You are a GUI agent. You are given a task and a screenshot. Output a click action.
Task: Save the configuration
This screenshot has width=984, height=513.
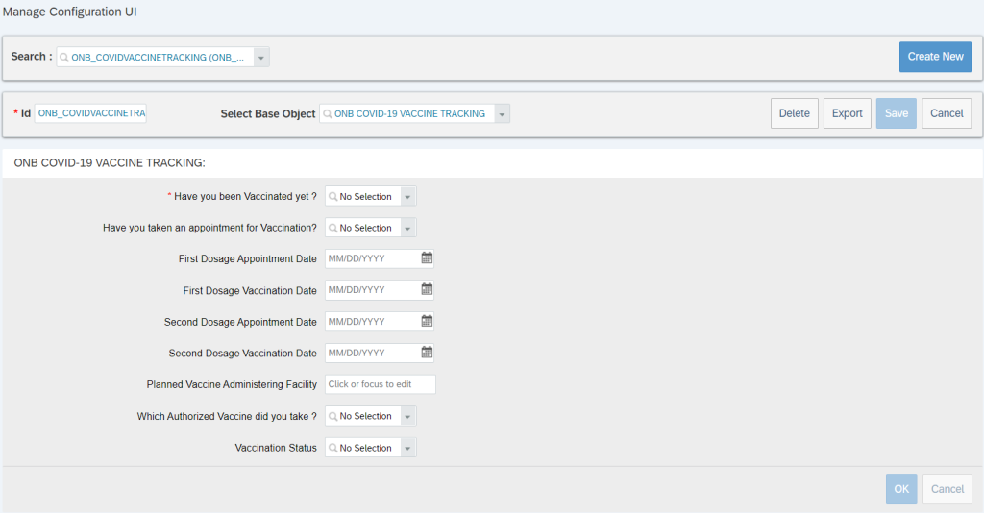(897, 113)
